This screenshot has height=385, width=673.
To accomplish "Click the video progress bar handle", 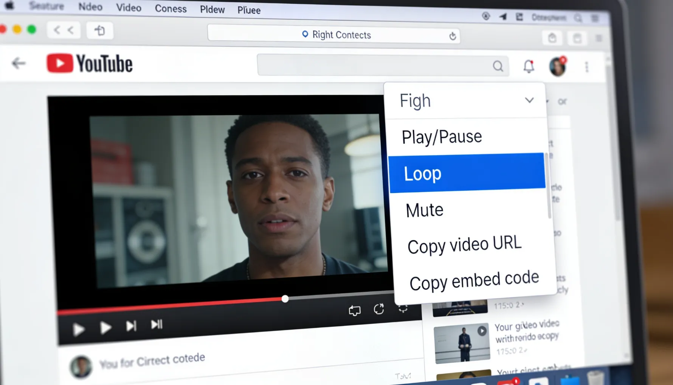I will tap(285, 299).
